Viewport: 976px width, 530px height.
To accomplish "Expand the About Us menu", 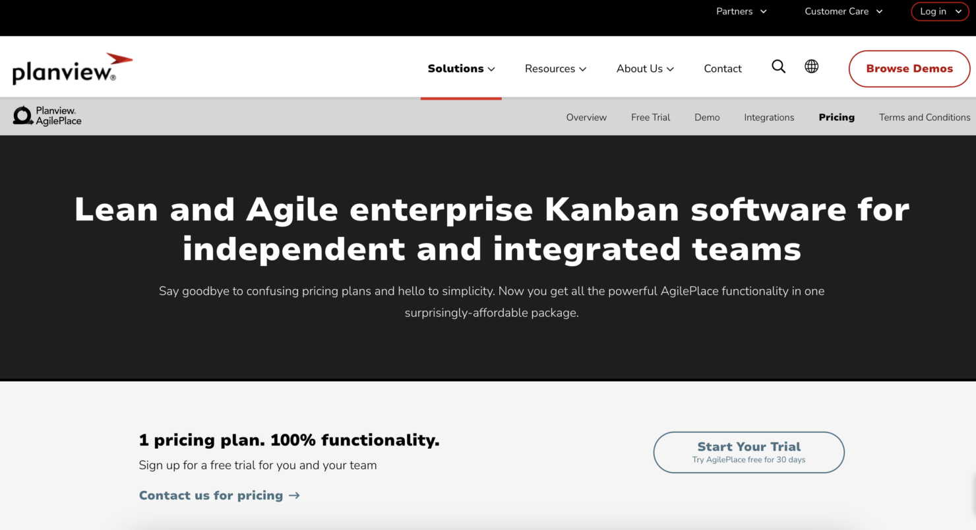I will (x=645, y=69).
